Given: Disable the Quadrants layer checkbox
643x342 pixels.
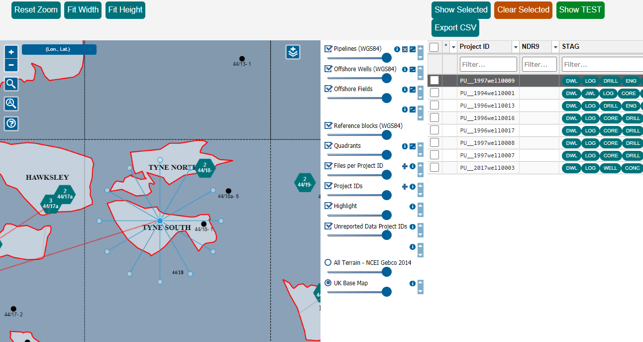Looking at the screenshot, I should (x=327, y=145).
